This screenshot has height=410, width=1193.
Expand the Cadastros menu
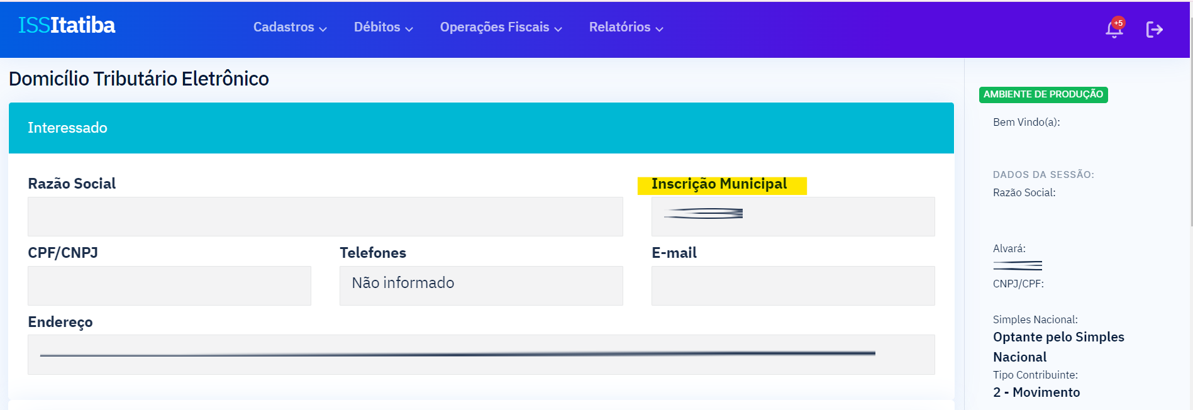pos(290,27)
